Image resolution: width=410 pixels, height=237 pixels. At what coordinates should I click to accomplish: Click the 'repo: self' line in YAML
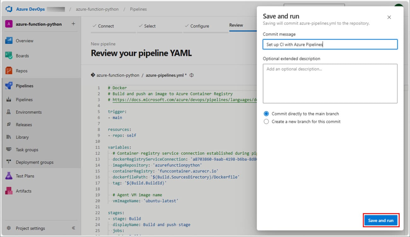pyautogui.click(x=122, y=135)
